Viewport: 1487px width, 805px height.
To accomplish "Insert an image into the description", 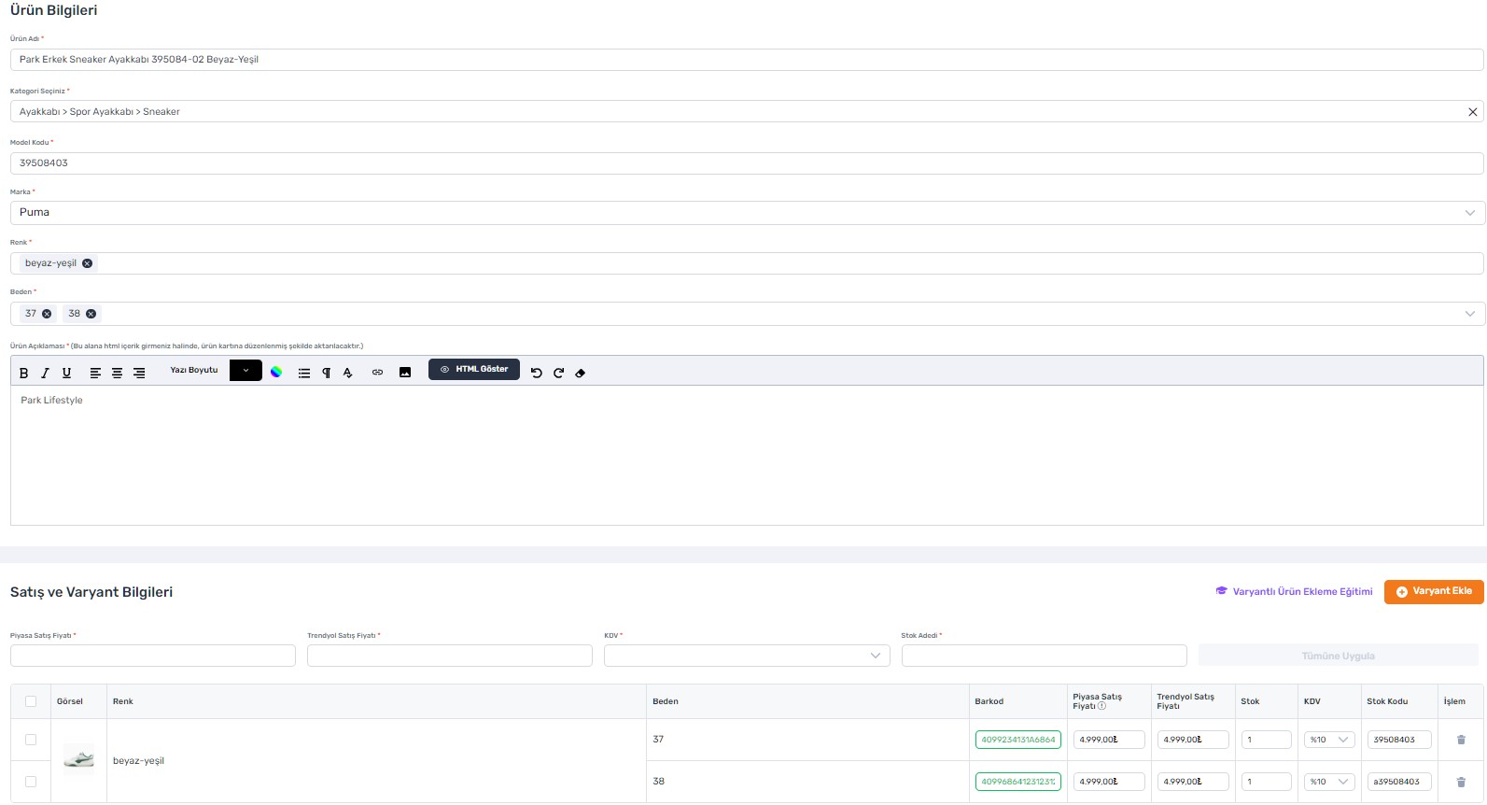I will [x=405, y=373].
